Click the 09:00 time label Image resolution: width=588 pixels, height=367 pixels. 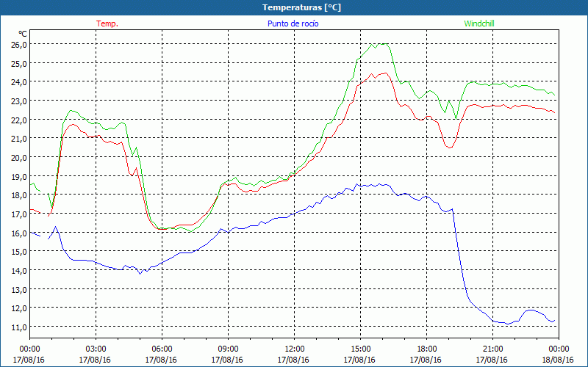[x=228, y=349]
